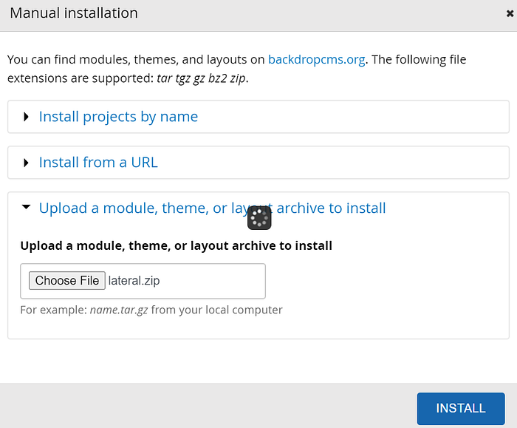Screen dimensions: 517x428
Task: Click the supported extensions text tar tgz gz
Action: [181, 78]
